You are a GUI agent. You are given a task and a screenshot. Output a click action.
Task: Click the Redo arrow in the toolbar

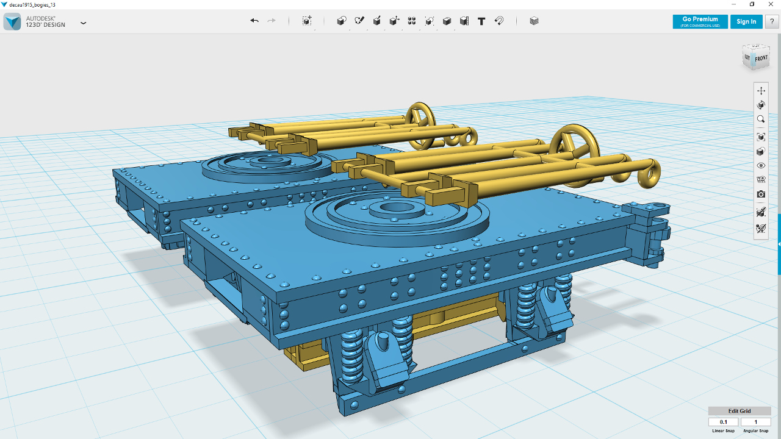272,21
